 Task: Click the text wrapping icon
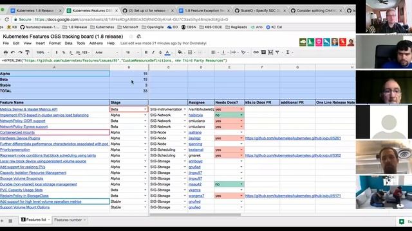pyautogui.click(x=233, y=53)
